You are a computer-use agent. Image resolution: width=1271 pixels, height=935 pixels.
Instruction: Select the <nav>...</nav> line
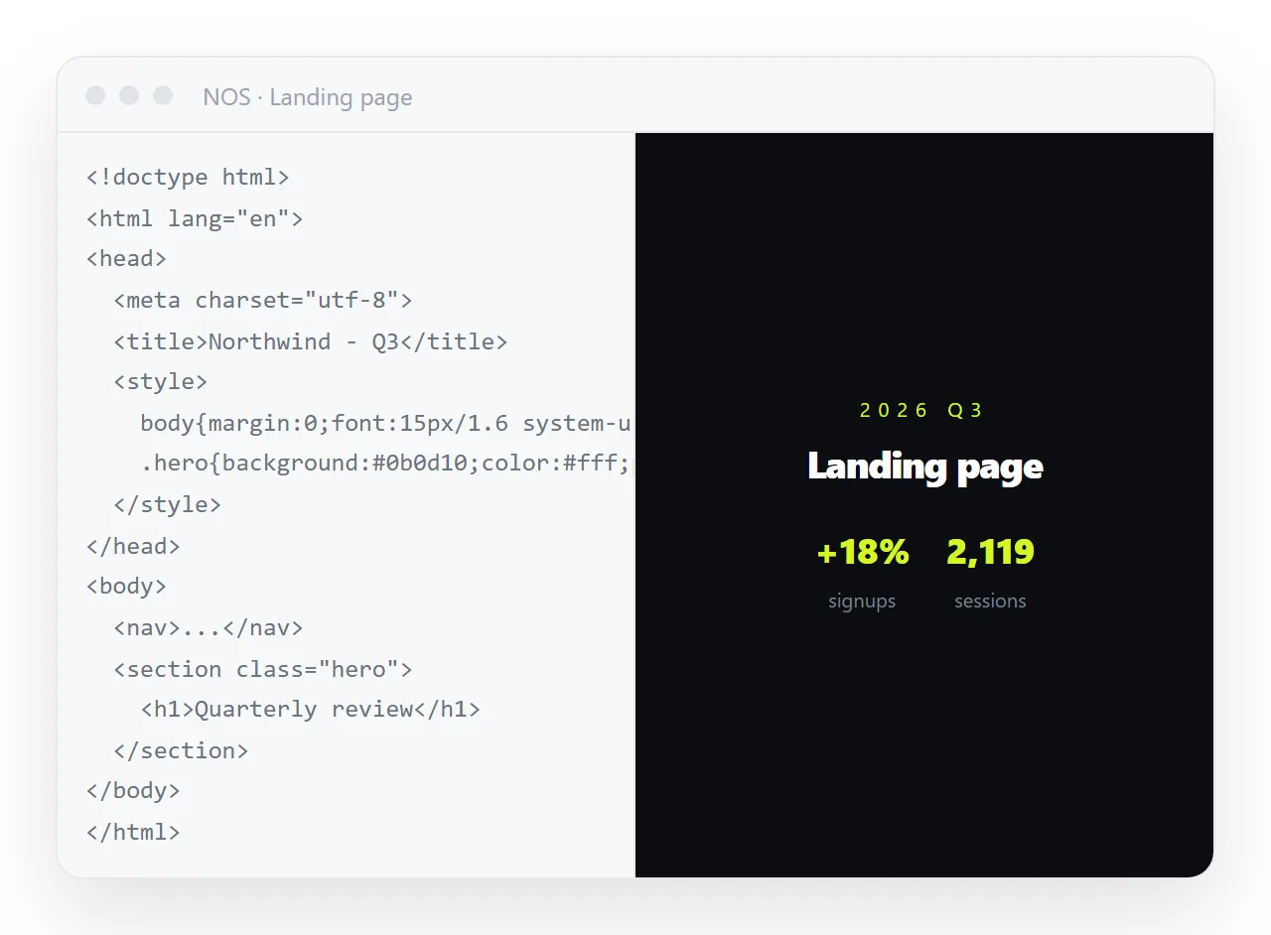tap(208, 627)
